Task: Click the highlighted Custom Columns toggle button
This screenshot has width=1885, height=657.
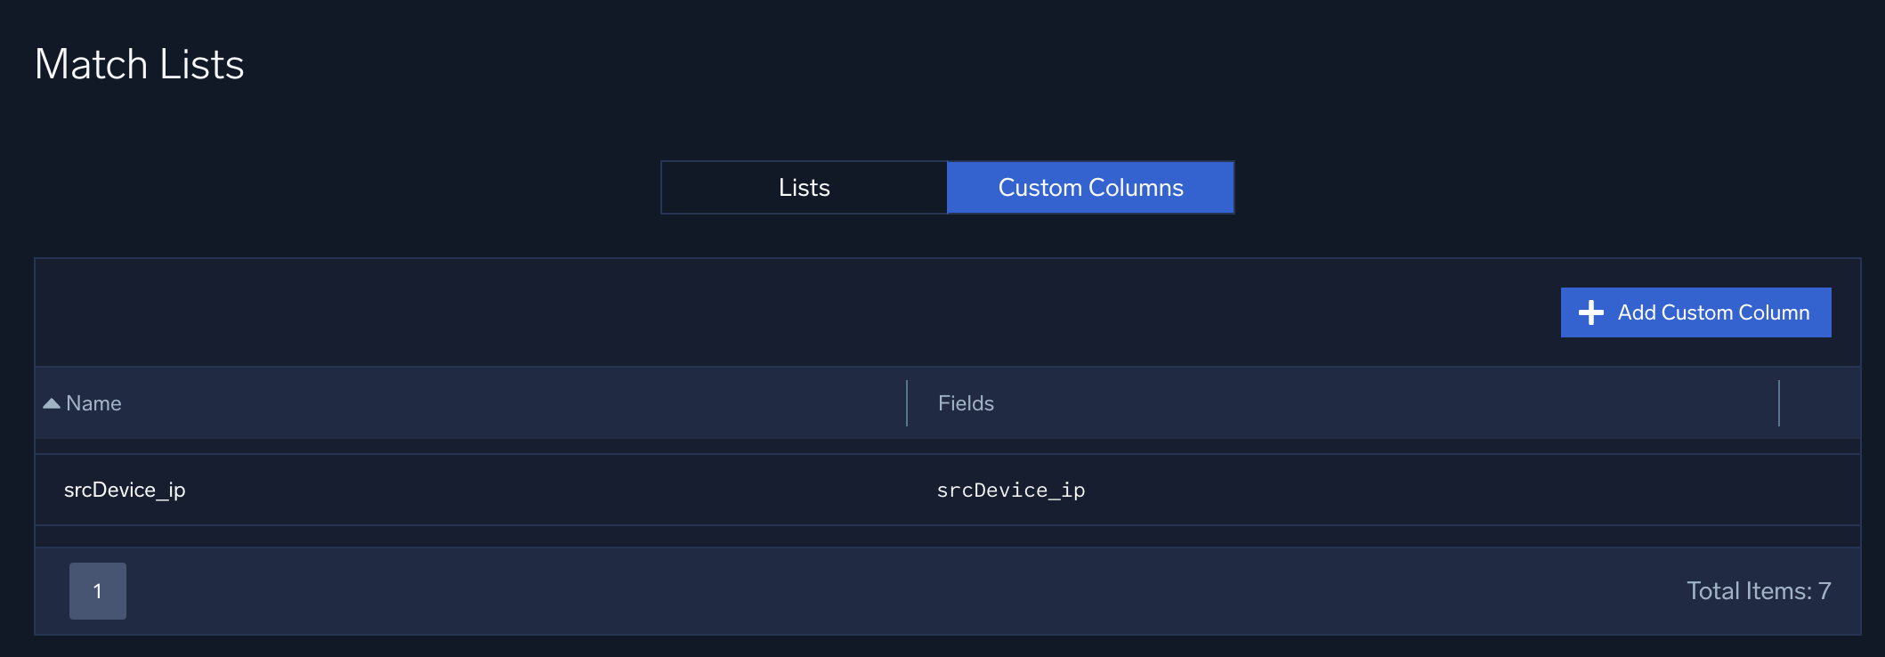Action: tap(1091, 187)
